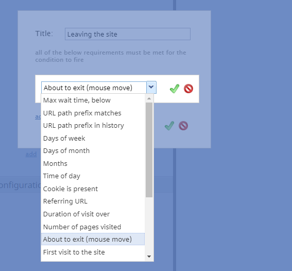Click the dropdown list scroll down arrow
This screenshot has width=292, height=271.
149,257
